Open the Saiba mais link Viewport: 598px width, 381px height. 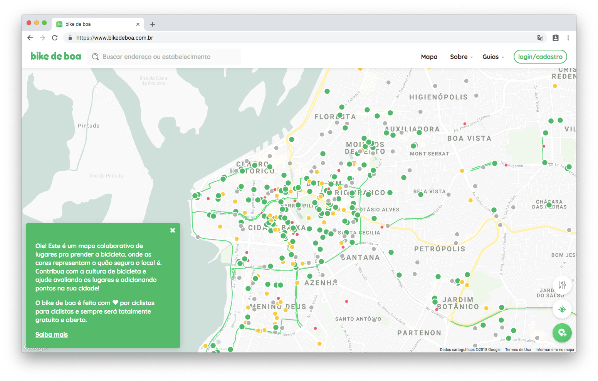[52, 334]
